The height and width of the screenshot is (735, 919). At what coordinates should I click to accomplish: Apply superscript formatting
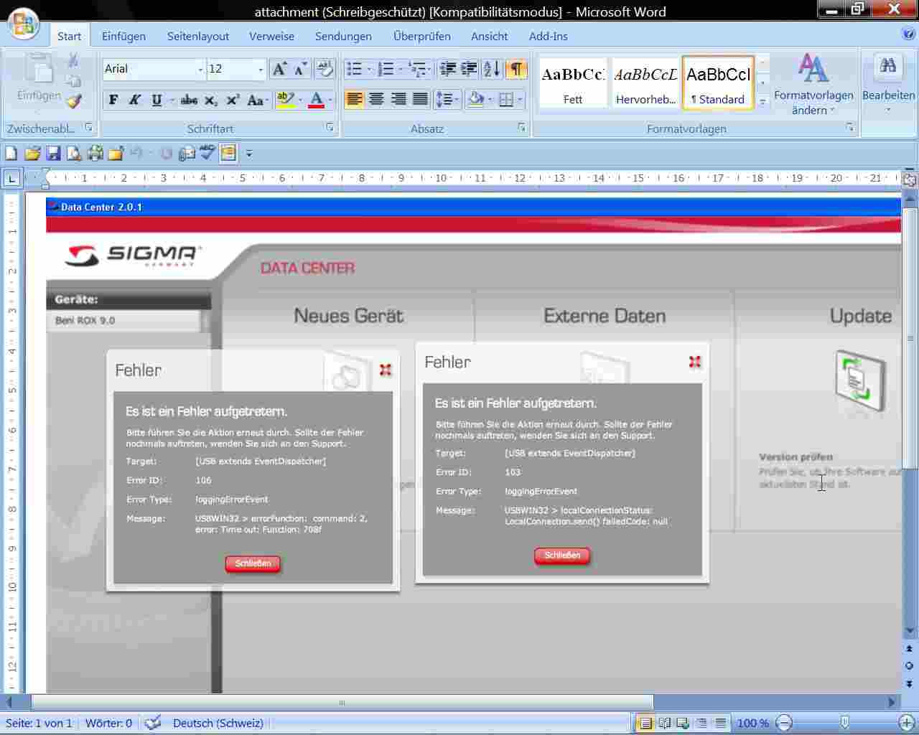[233, 100]
